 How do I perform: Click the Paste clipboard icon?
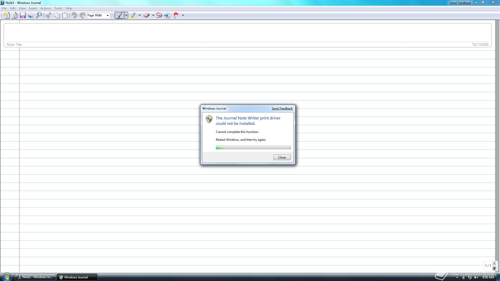click(65, 15)
